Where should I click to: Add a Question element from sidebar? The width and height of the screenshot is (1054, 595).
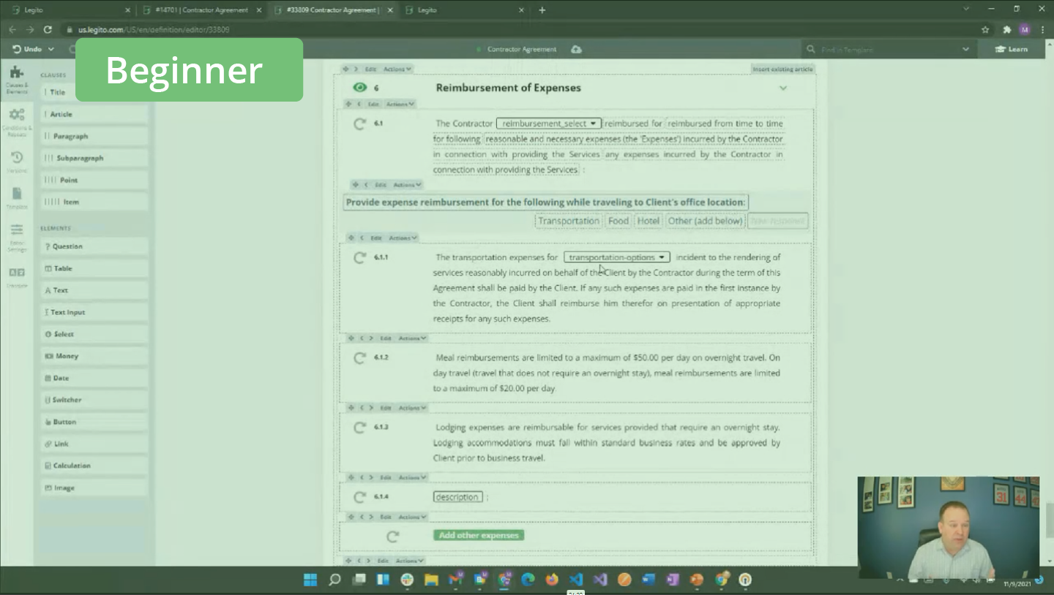click(95, 246)
